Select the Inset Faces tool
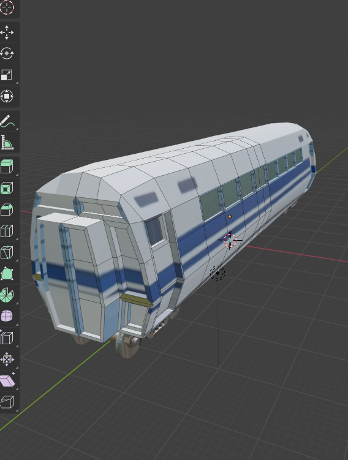348x460 pixels. [7, 188]
